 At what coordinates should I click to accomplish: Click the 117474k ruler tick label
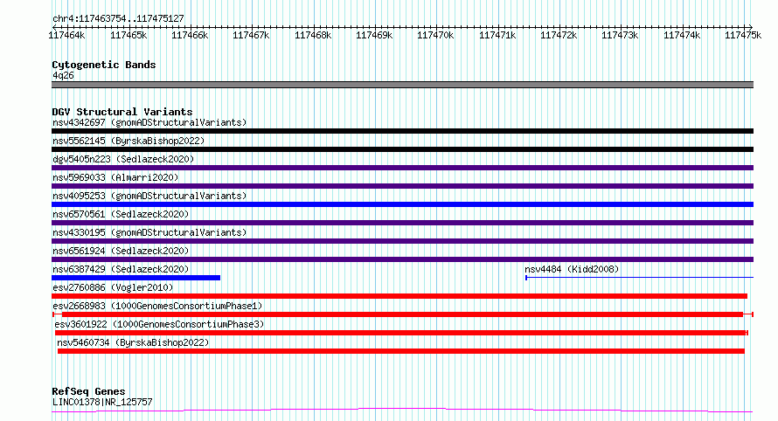click(x=682, y=35)
